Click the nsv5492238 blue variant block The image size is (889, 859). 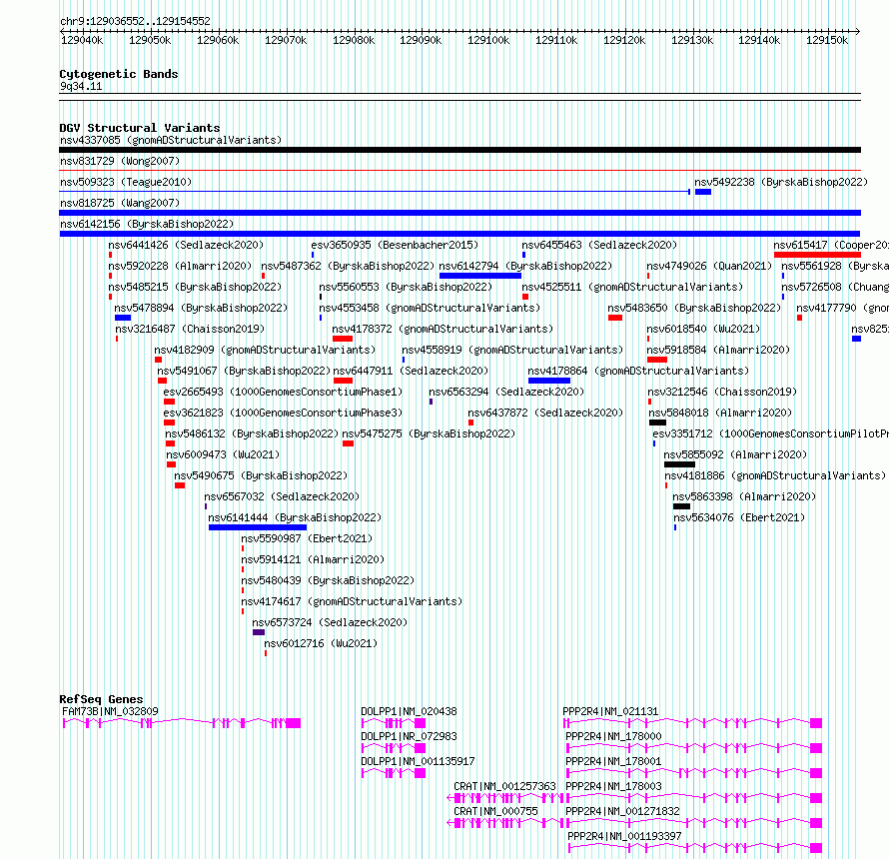(703, 192)
